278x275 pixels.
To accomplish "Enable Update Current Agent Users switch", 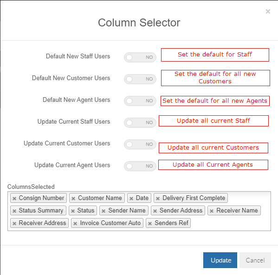I will (140, 166).
